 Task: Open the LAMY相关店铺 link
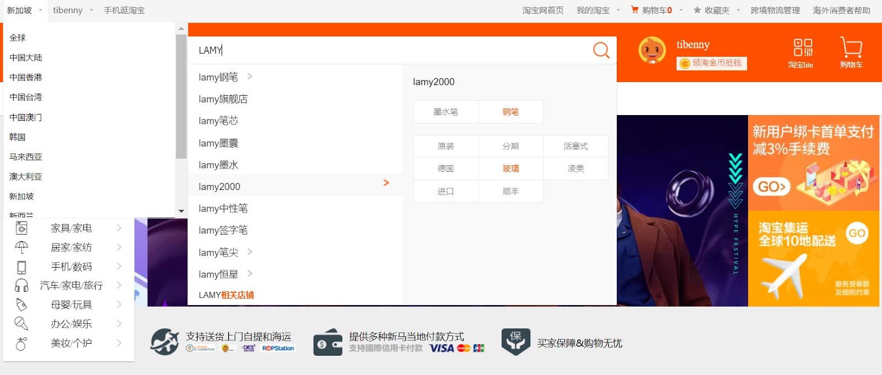coord(226,295)
